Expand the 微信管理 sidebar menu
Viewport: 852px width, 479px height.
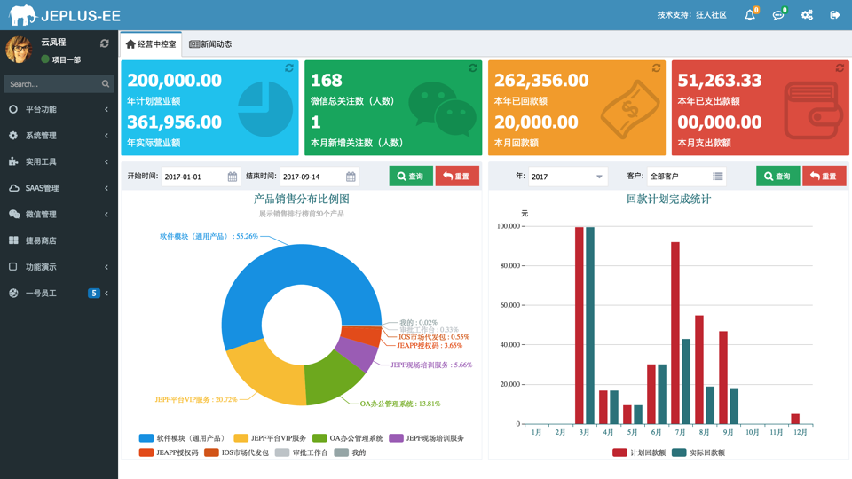(x=59, y=215)
